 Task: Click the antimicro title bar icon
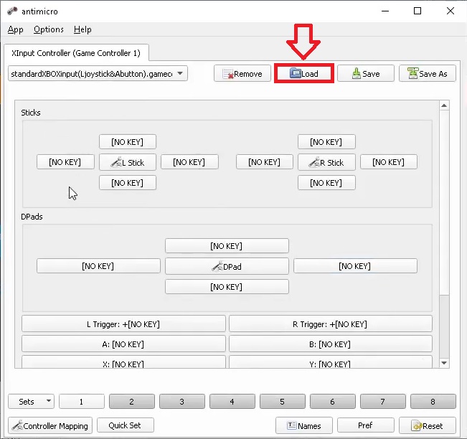12,11
